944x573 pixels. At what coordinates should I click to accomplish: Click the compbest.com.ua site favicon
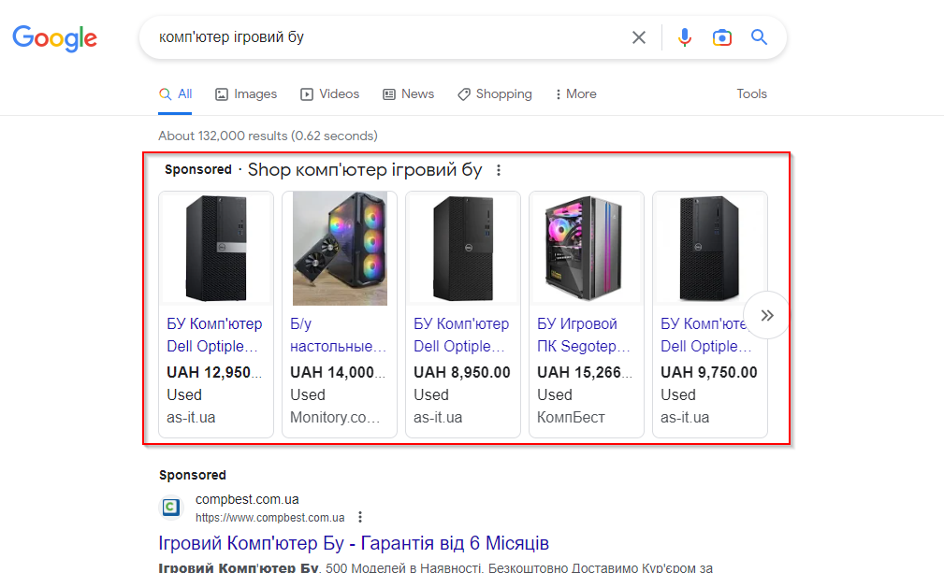pyautogui.click(x=171, y=508)
